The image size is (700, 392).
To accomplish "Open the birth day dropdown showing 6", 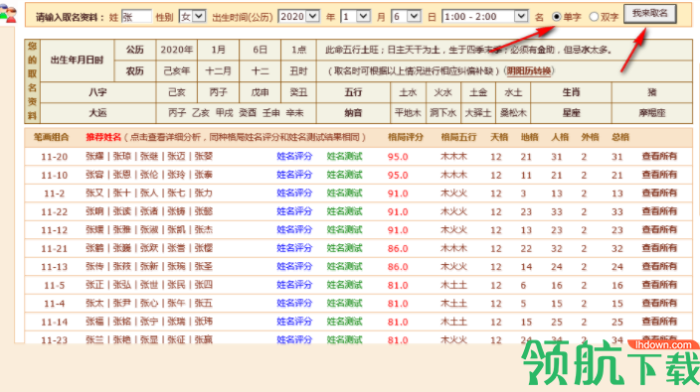I will coord(406,17).
